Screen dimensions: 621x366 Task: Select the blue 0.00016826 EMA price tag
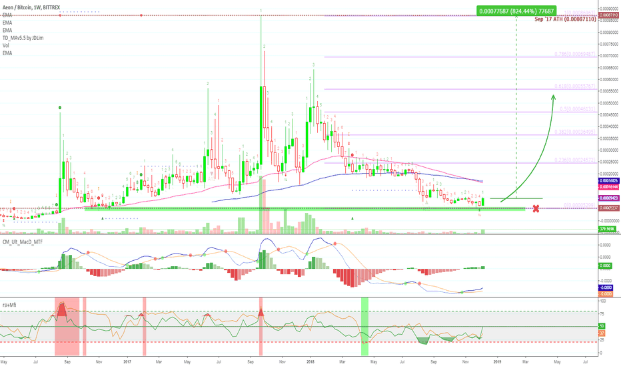click(x=608, y=180)
